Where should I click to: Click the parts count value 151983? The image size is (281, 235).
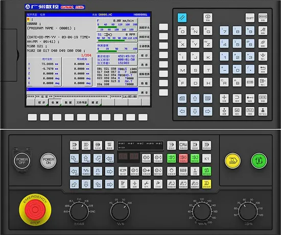click(x=124, y=63)
